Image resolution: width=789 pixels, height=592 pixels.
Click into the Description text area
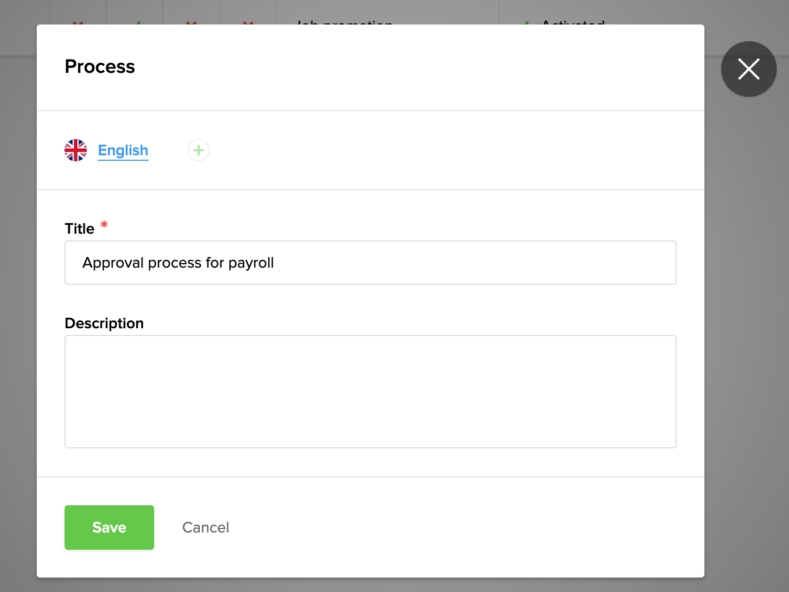pyautogui.click(x=370, y=392)
